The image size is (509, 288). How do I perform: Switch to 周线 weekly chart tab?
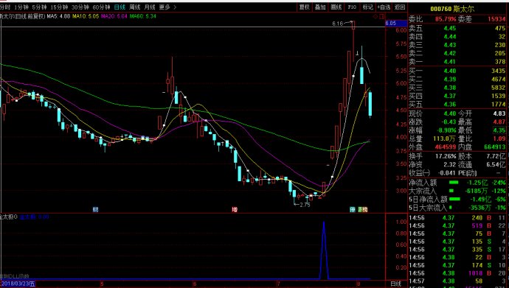[x=135, y=7]
